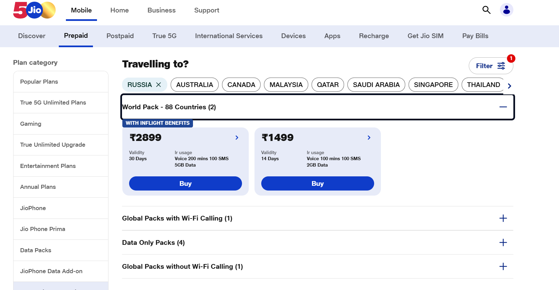Select the AUSTRALIA country chip
Screen dimensions: 559x290
194,85
